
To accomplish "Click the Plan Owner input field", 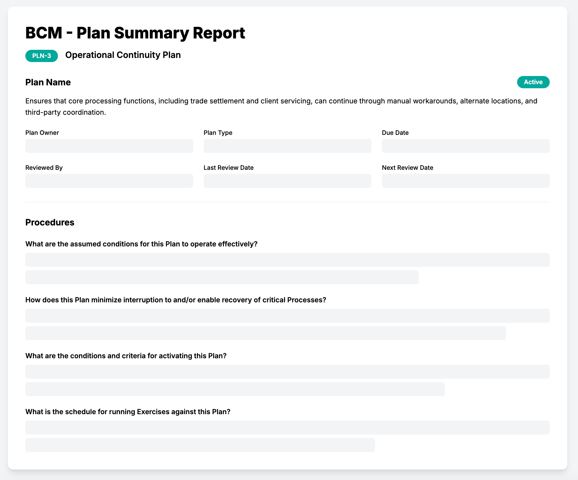I will point(109,146).
